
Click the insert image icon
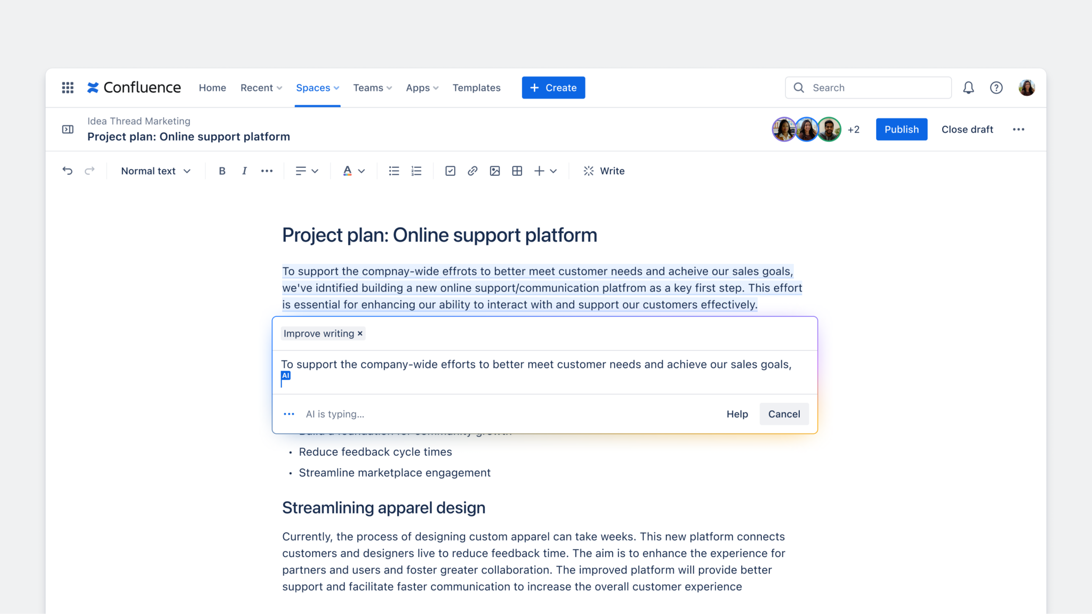point(494,171)
